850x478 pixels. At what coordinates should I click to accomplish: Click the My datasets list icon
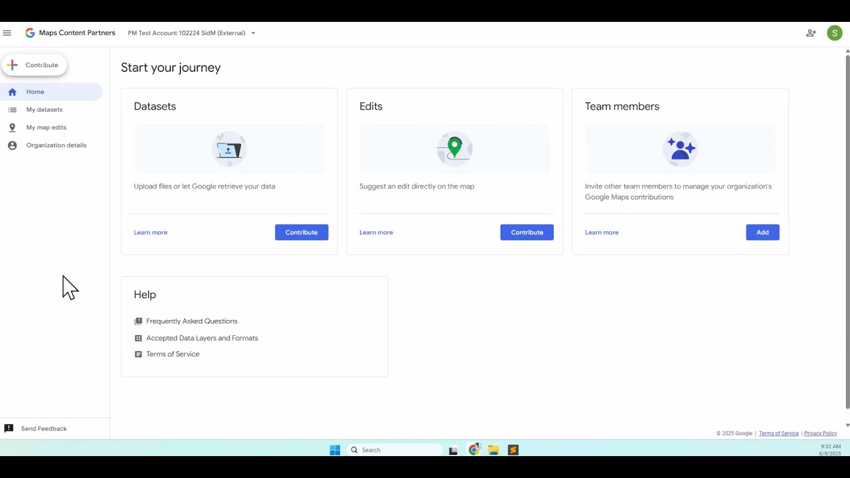click(x=12, y=110)
